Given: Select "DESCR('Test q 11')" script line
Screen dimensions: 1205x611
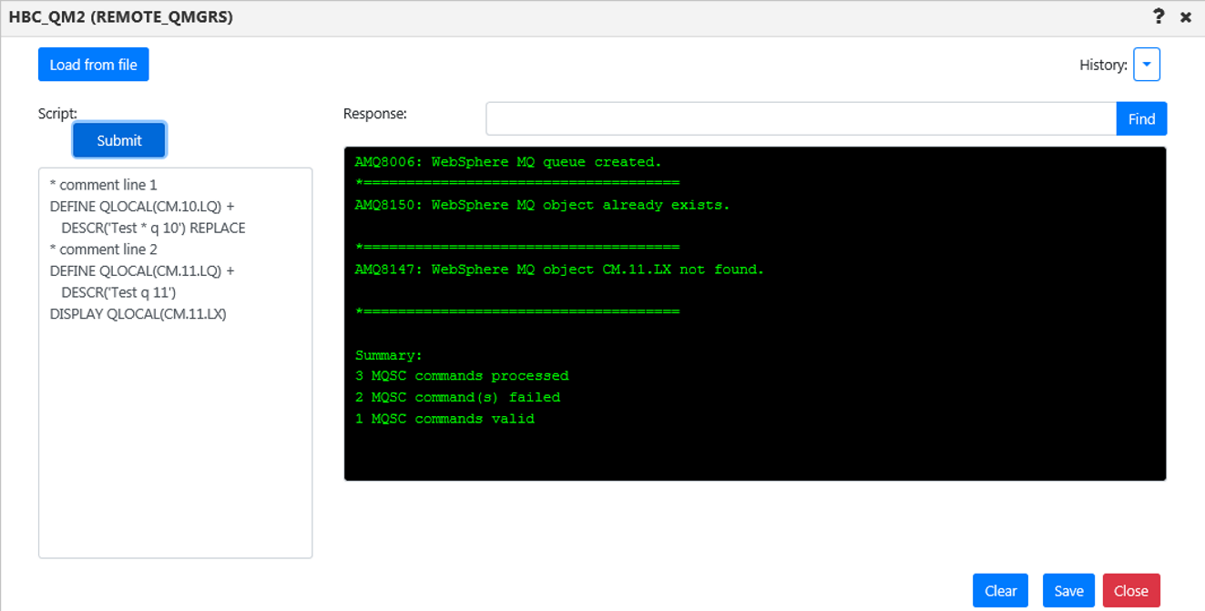Looking at the screenshot, I should coord(118,292).
